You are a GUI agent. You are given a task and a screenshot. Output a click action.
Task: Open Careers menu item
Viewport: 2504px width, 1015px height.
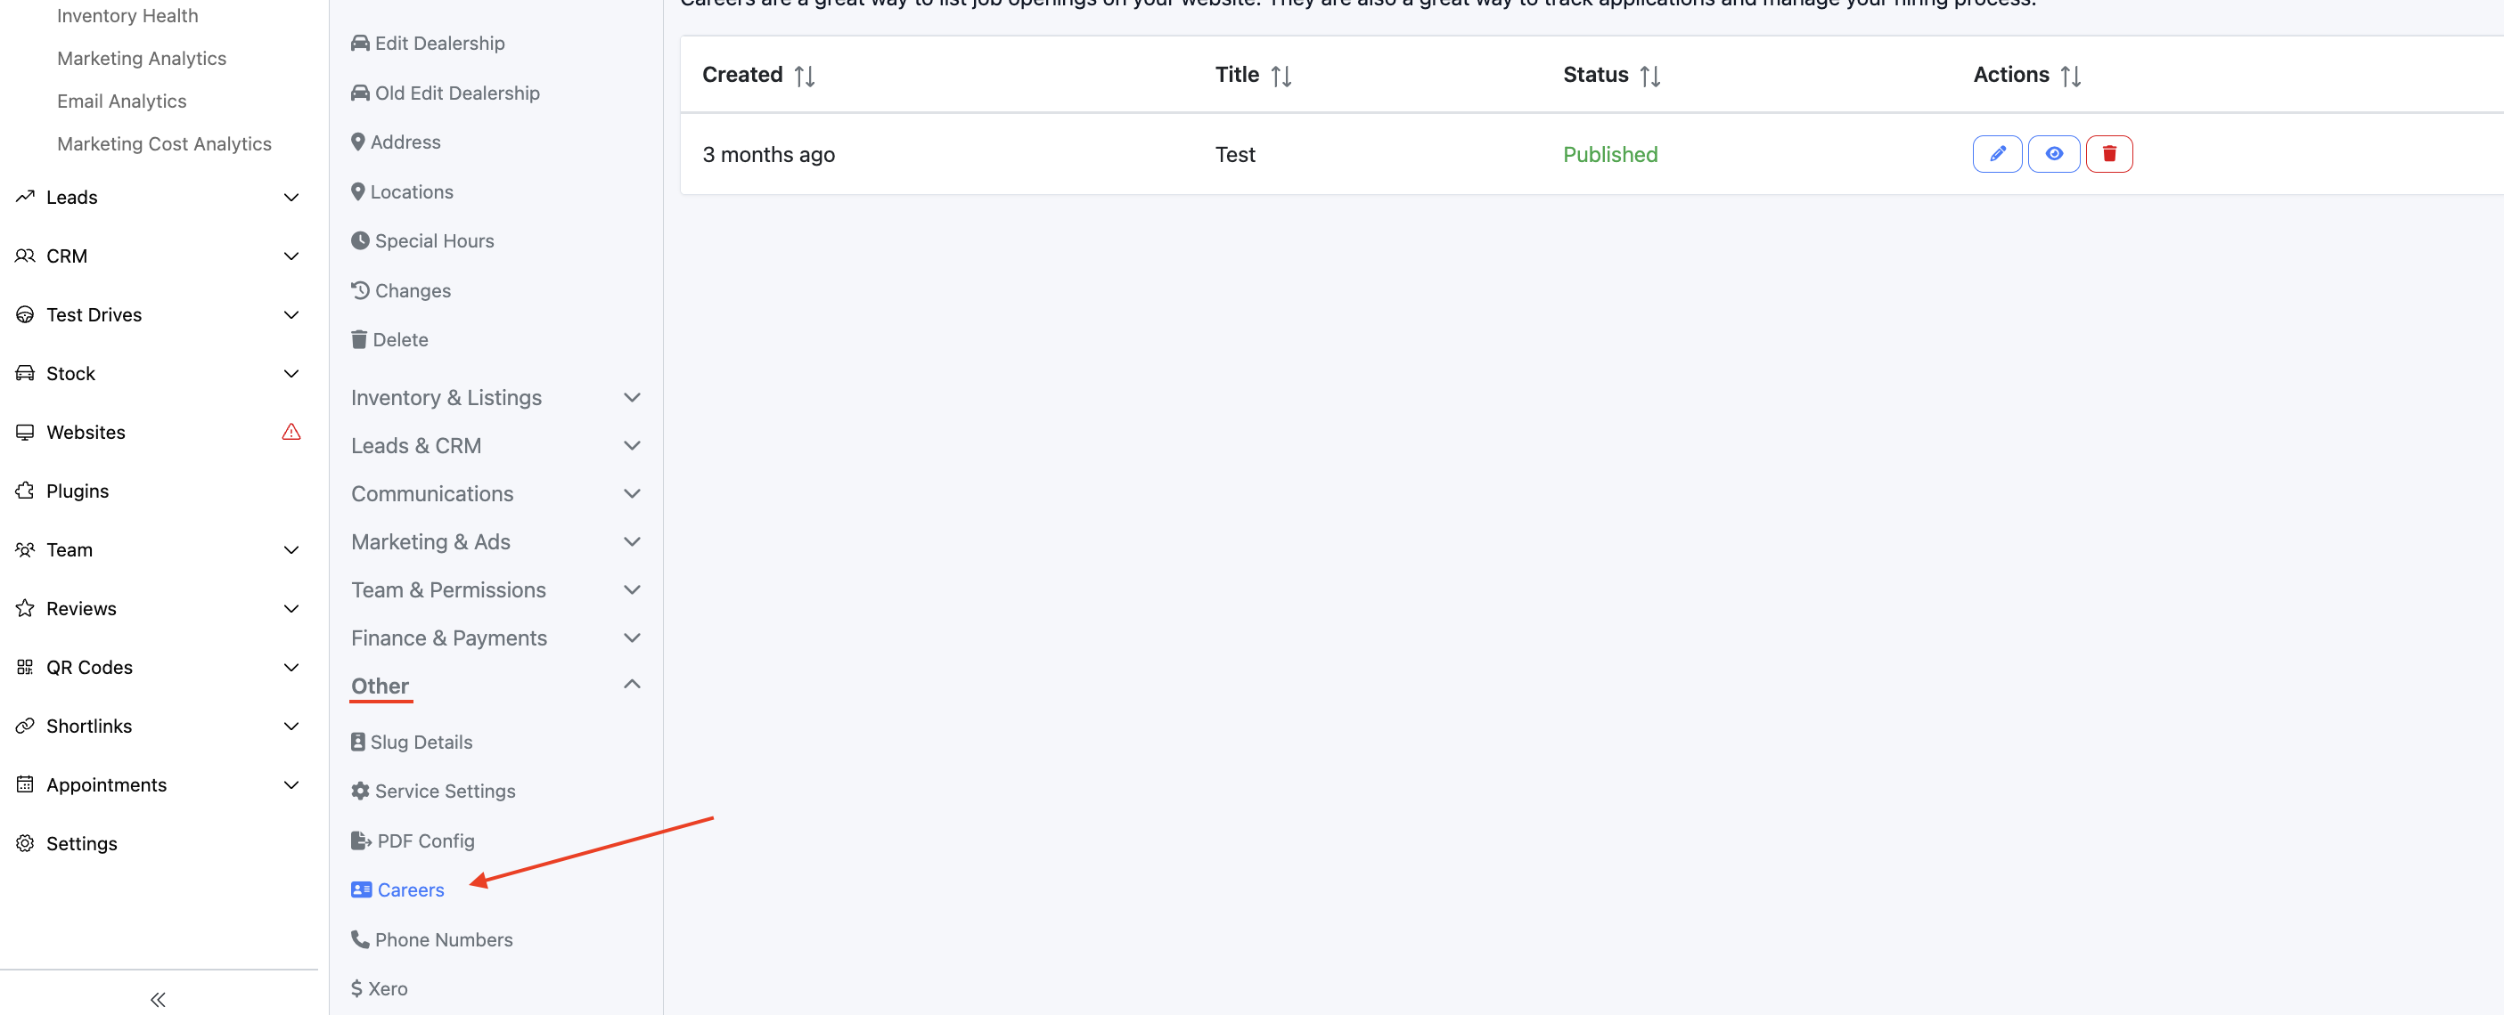click(409, 889)
